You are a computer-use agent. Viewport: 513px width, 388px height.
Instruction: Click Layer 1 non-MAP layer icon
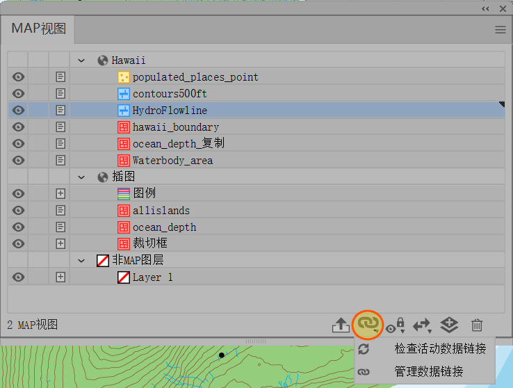point(123,277)
